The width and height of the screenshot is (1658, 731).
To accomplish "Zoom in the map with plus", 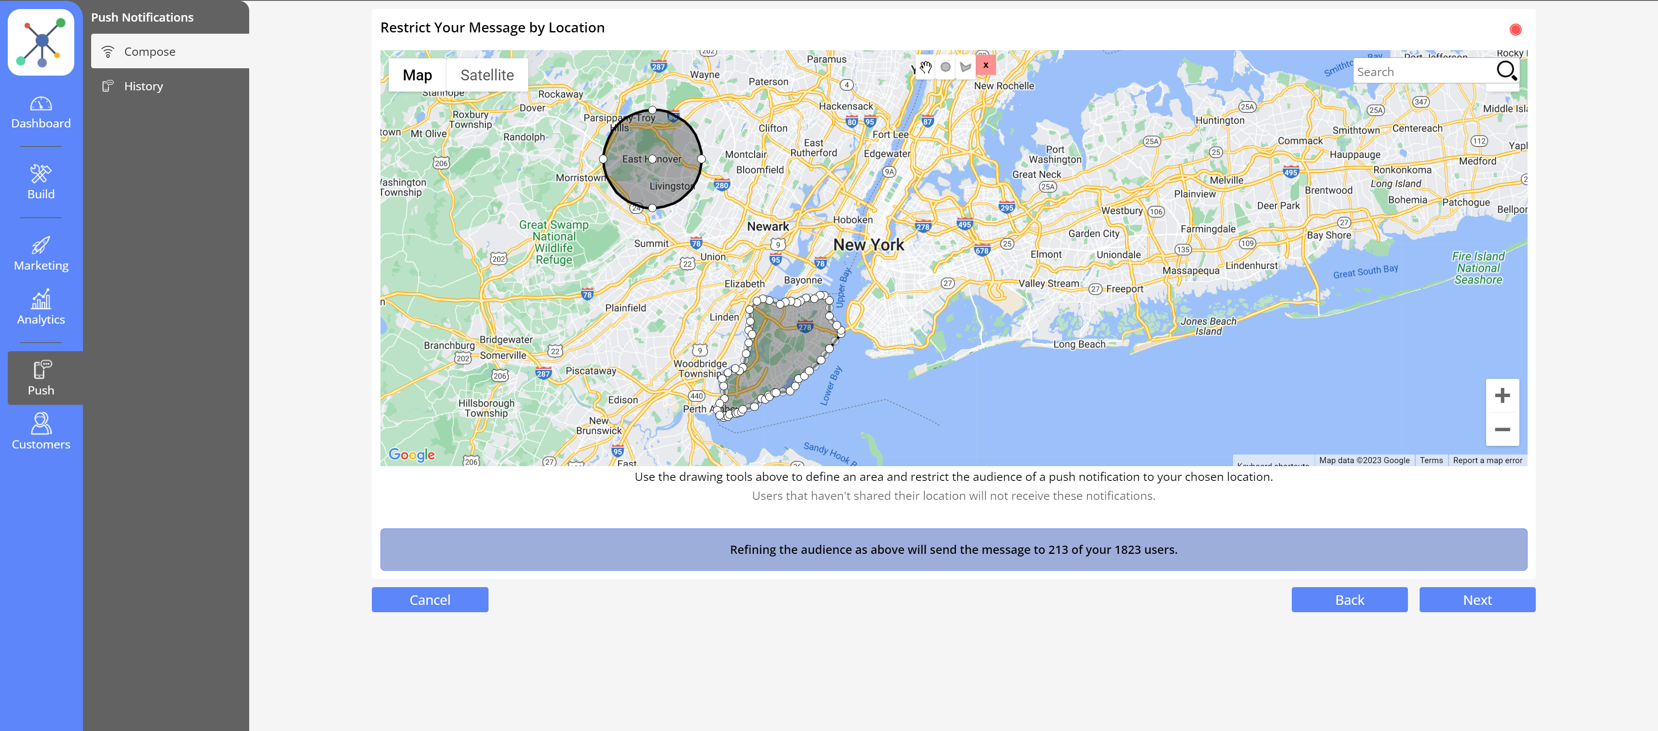I will click(x=1502, y=395).
